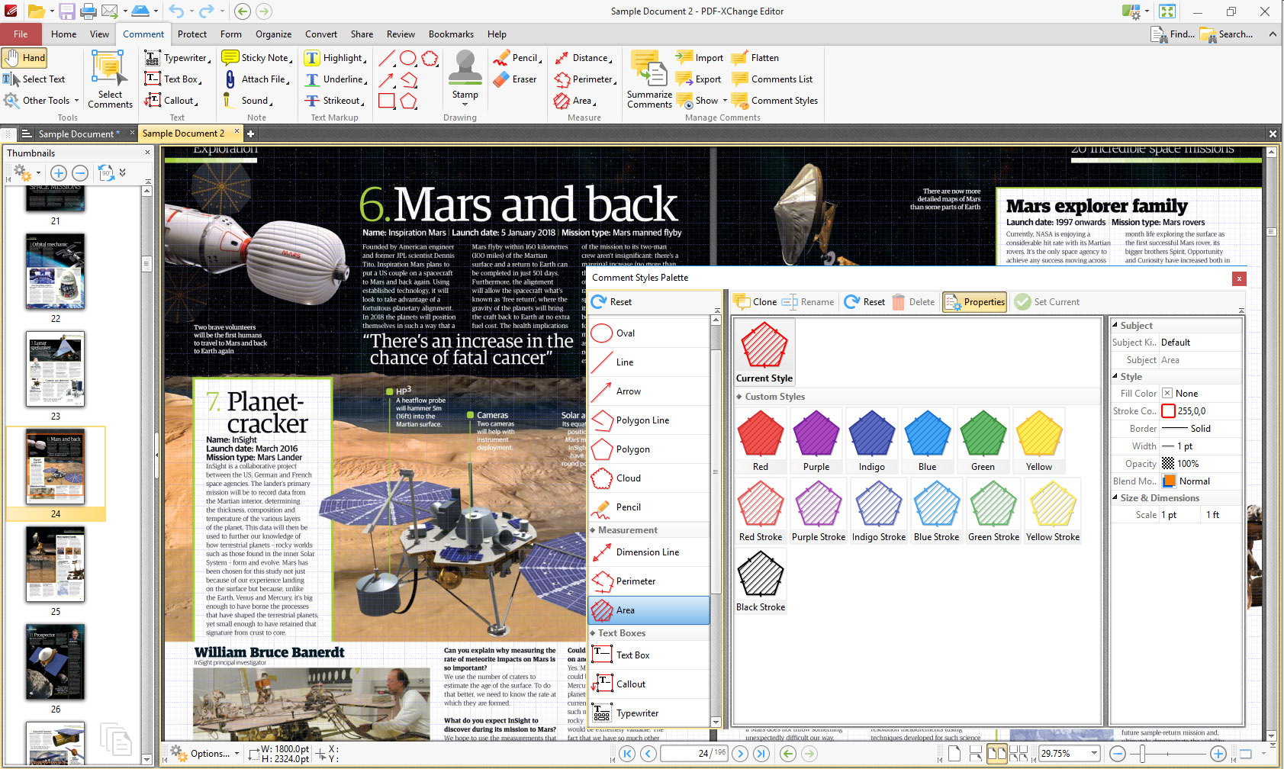Click the Find search box
Screen dimensions: 1284x769
[x=1173, y=34]
